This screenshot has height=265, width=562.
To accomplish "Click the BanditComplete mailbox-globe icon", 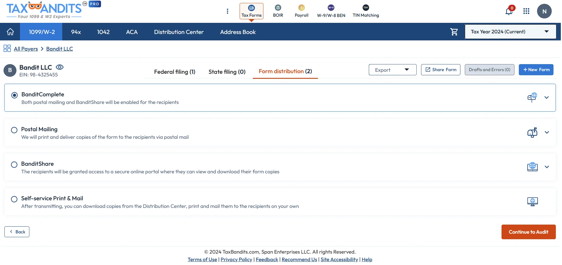I will pyautogui.click(x=532, y=98).
